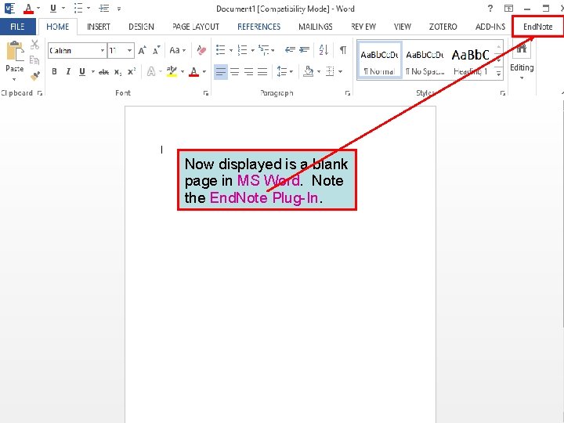Apply subscript formatting
Viewport: 564px width, 423px height.
pyautogui.click(x=118, y=72)
